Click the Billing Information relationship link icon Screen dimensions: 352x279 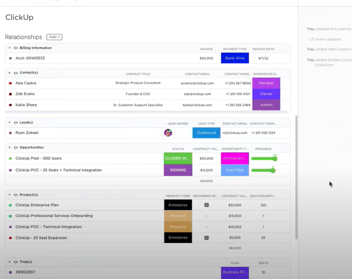[16, 48]
